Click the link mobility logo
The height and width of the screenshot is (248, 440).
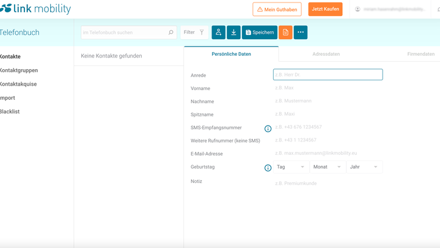pyautogui.click(x=35, y=9)
